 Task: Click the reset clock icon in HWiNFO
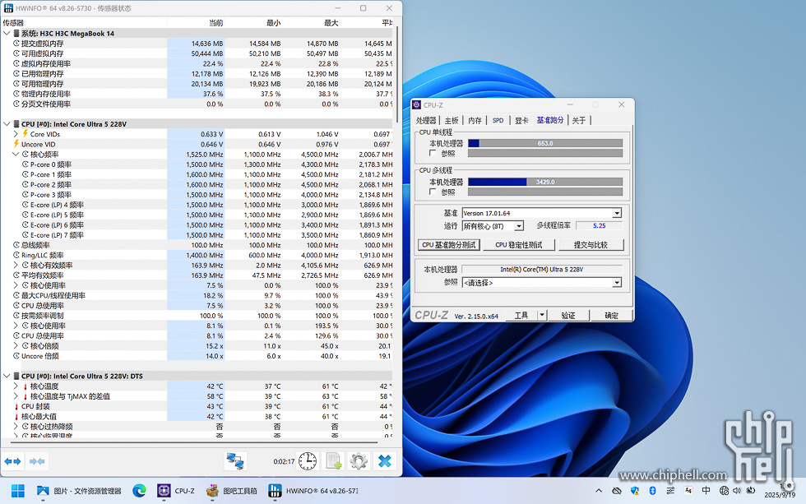tap(308, 461)
